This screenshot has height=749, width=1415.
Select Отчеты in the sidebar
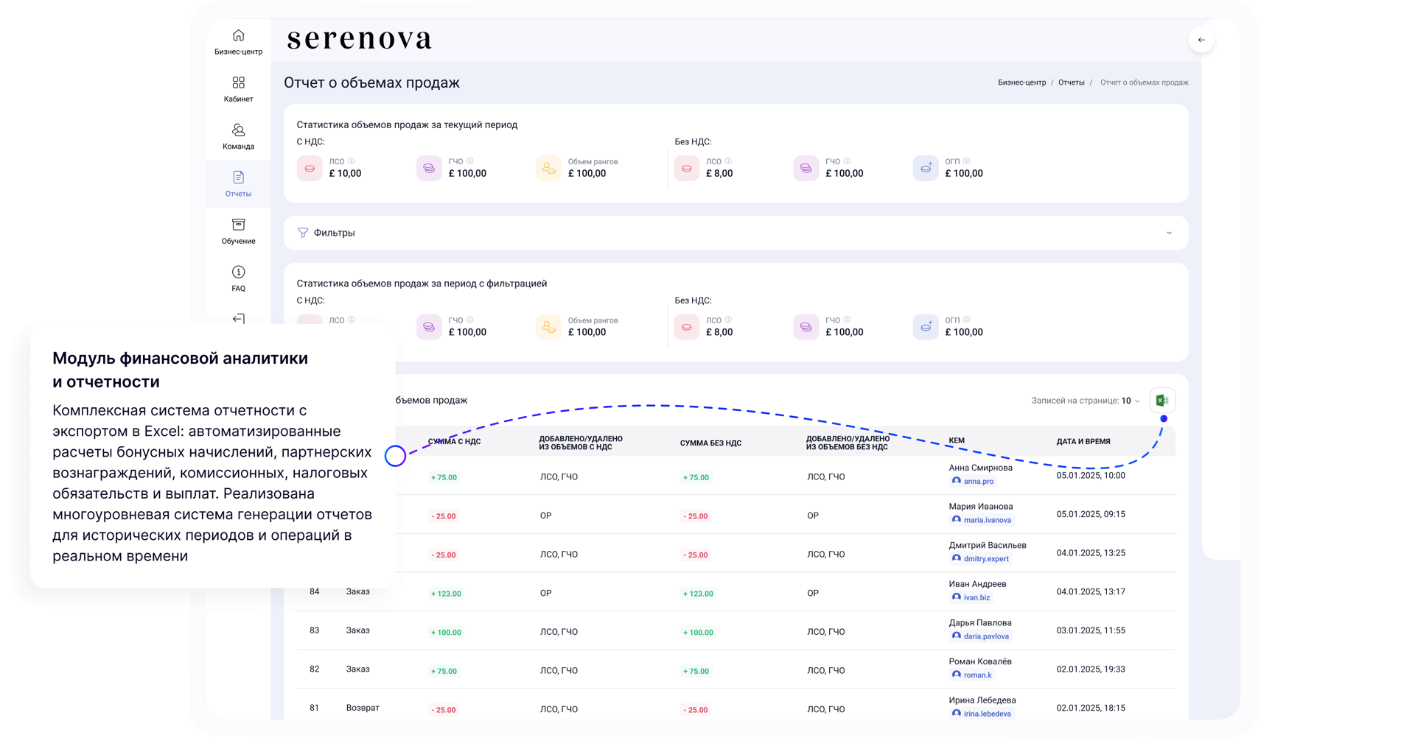238,184
